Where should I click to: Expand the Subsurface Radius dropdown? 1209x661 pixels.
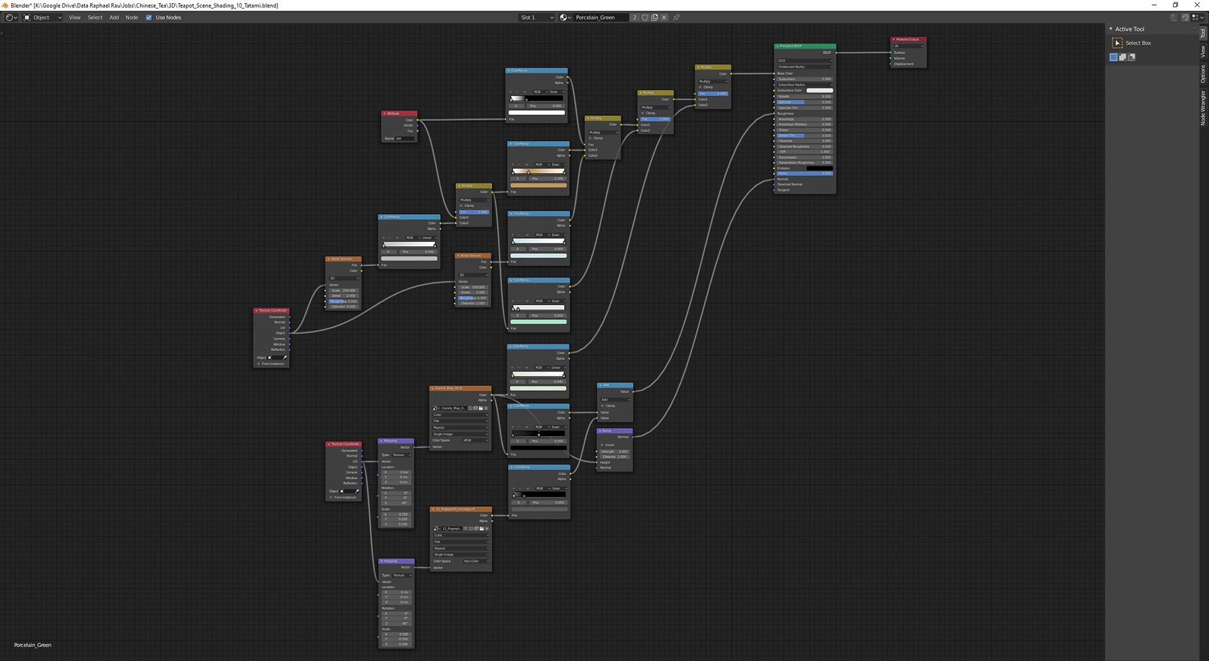point(805,84)
